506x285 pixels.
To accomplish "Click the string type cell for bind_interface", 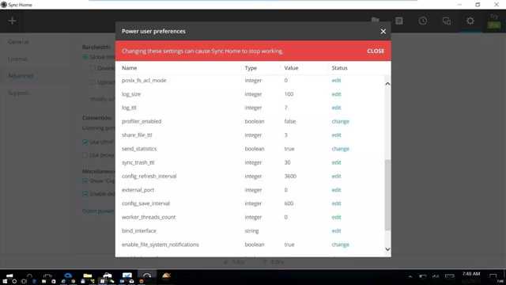I will coord(251,231).
